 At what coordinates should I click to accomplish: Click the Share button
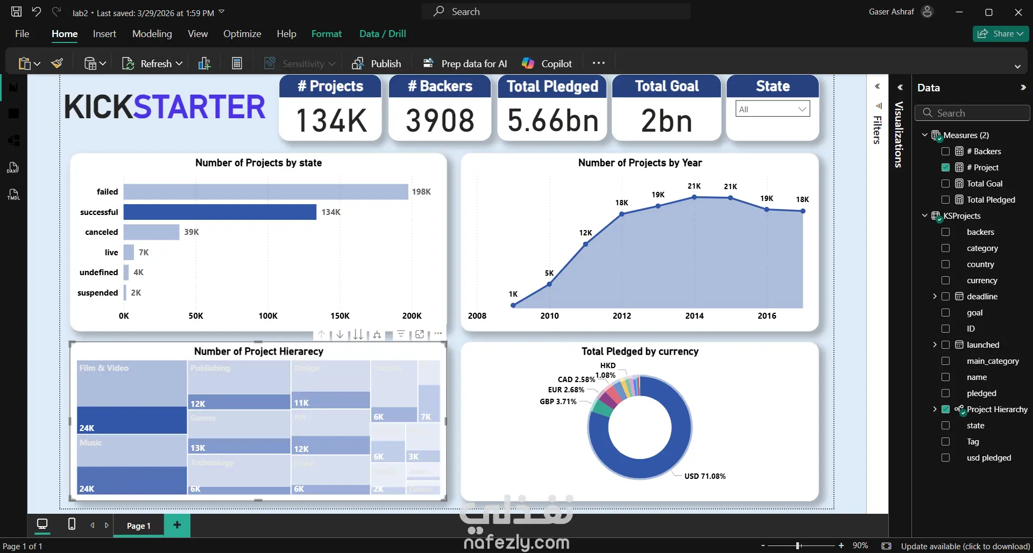tap(1001, 33)
